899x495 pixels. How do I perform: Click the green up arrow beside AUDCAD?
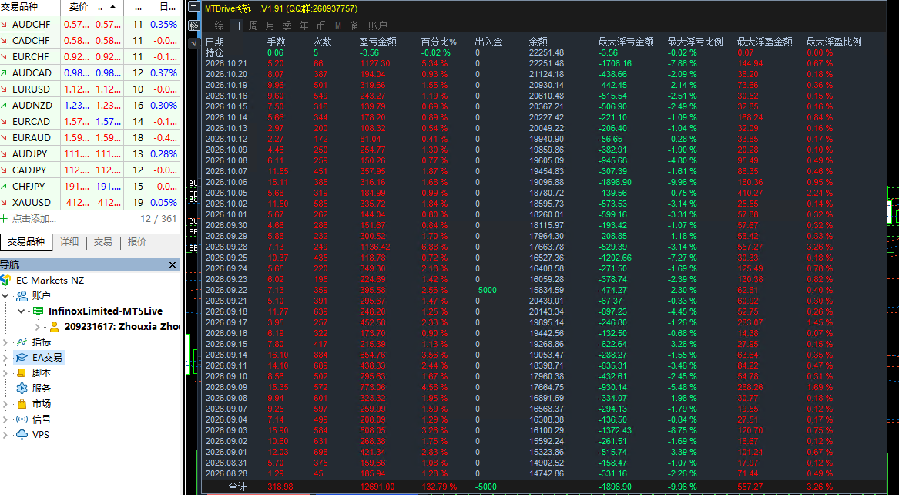(5, 72)
